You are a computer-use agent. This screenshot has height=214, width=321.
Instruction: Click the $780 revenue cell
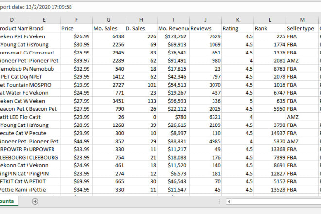[173, 117]
